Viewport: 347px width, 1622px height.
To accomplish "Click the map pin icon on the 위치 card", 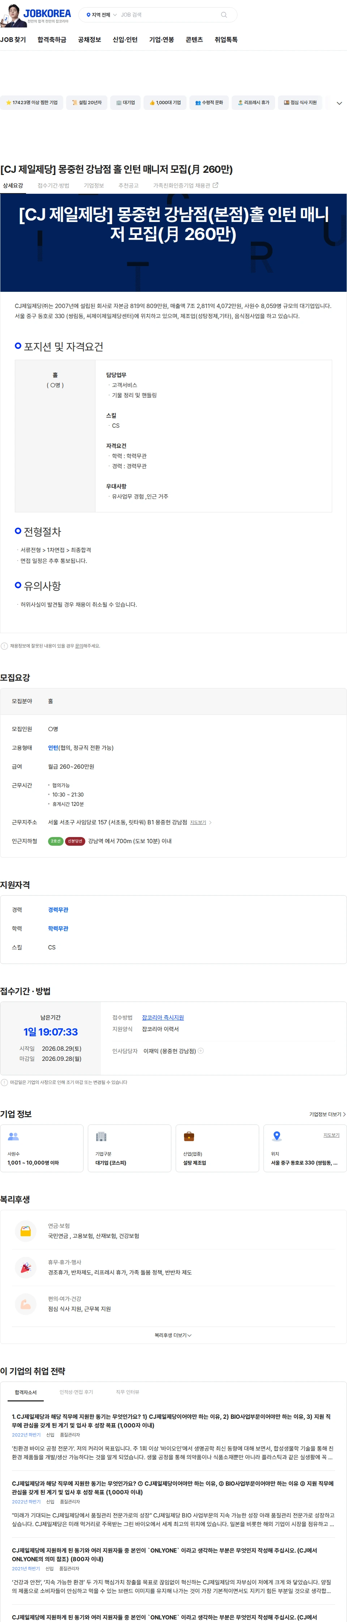I will (x=277, y=1136).
